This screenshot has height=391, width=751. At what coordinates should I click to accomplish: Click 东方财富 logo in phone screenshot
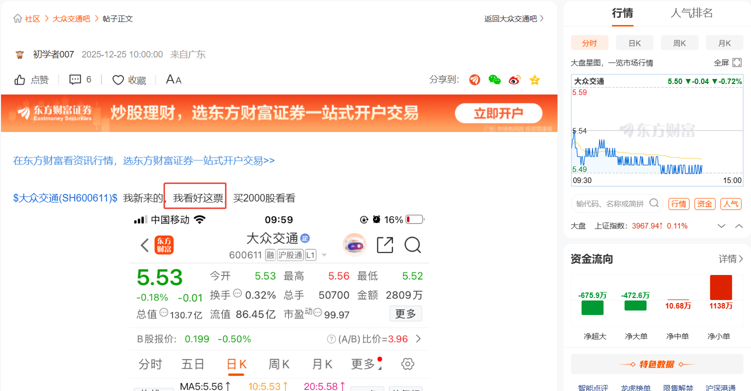click(163, 245)
